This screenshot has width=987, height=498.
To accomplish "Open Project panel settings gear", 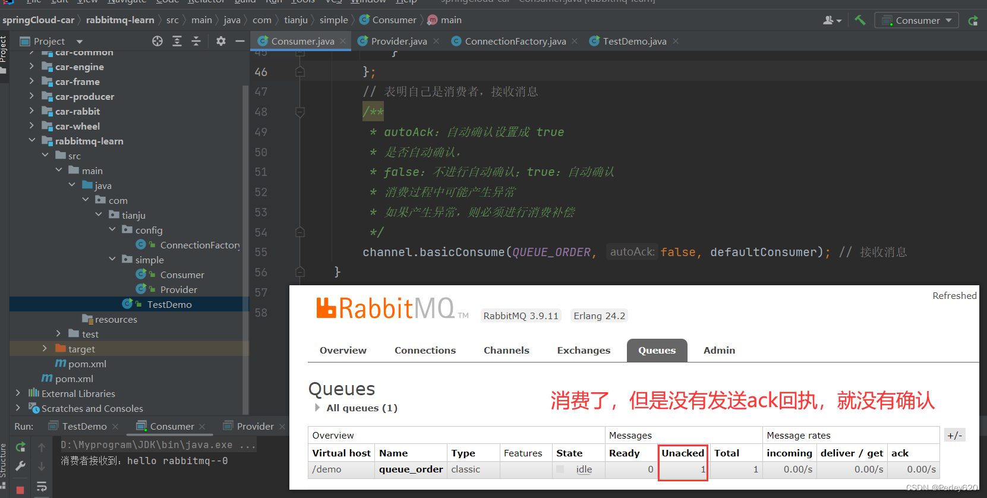I will tap(221, 41).
